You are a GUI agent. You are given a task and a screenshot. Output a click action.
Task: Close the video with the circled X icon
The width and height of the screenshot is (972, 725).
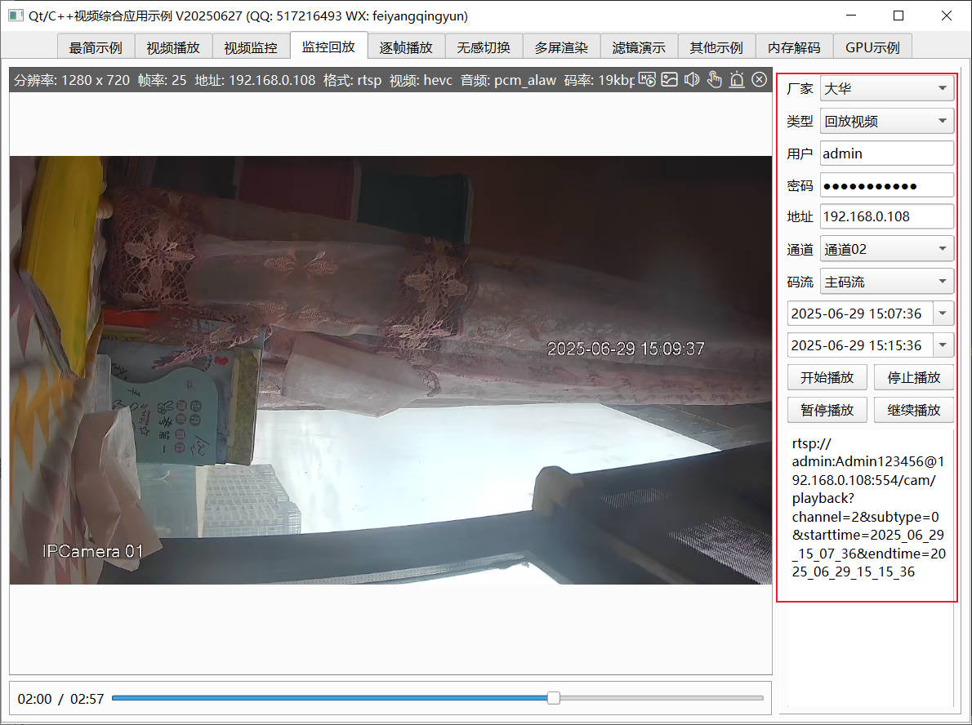coord(759,79)
